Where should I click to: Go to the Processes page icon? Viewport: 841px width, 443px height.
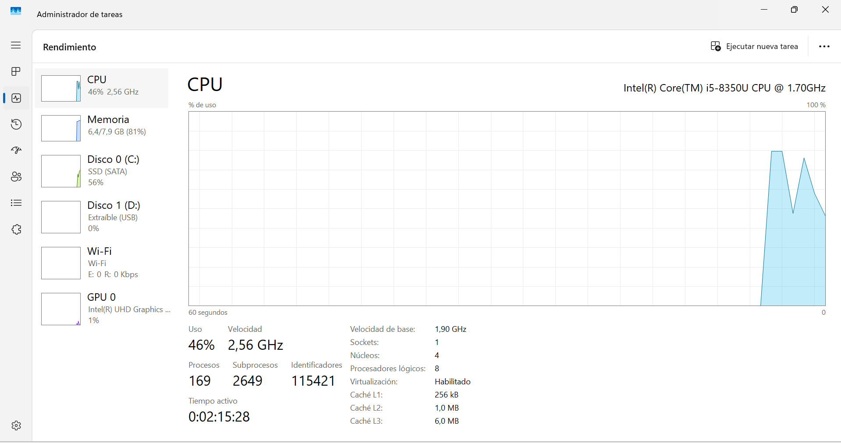(x=16, y=71)
